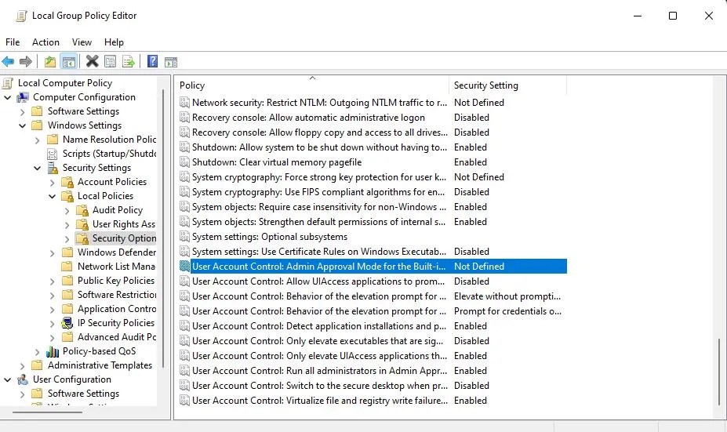Click the Back arrow toolbar icon
This screenshot has width=727, height=432.
(x=8, y=61)
